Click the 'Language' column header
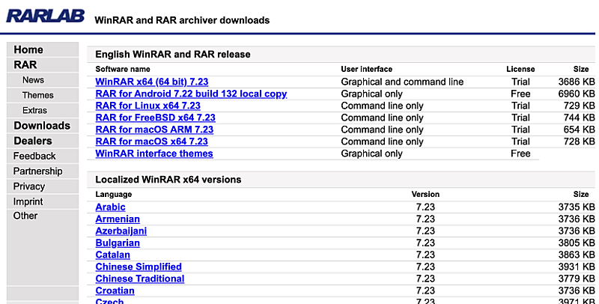 pyautogui.click(x=114, y=195)
